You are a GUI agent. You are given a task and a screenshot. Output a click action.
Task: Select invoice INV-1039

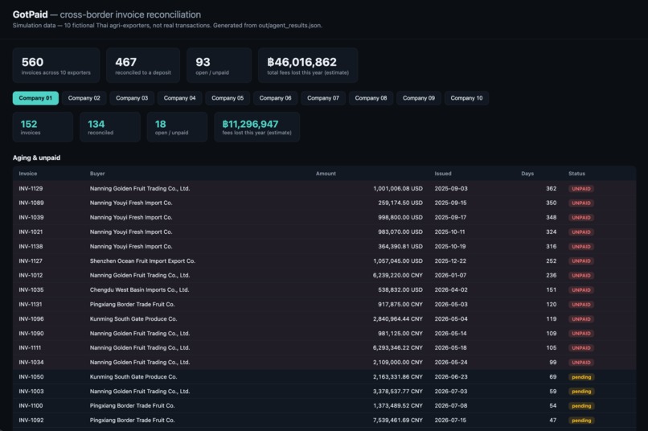point(324,217)
